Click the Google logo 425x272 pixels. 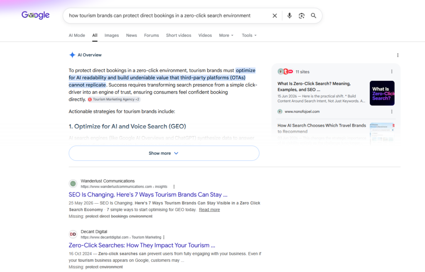coord(36,15)
